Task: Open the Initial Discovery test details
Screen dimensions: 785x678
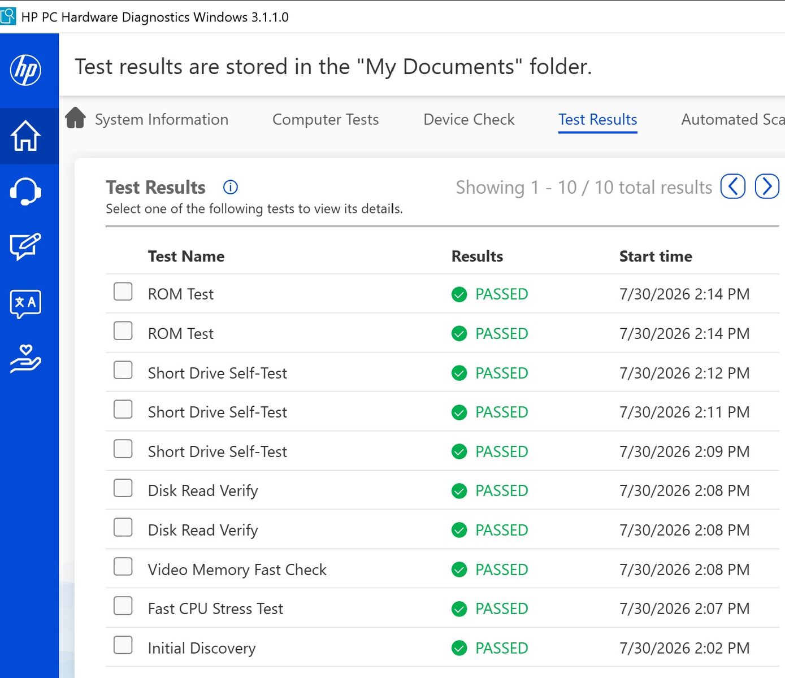Action: (202, 648)
